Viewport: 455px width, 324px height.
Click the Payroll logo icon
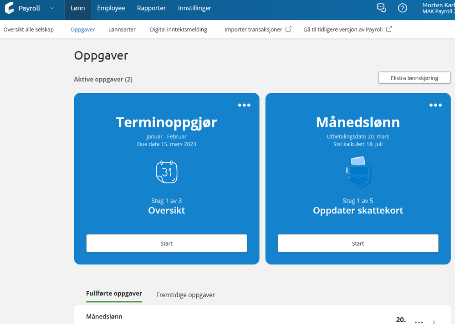pos(9,8)
